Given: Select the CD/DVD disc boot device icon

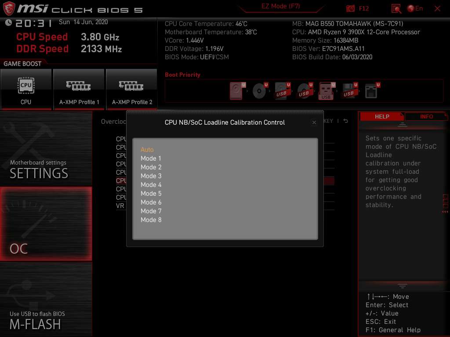Looking at the screenshot, I should click(260, 91).
